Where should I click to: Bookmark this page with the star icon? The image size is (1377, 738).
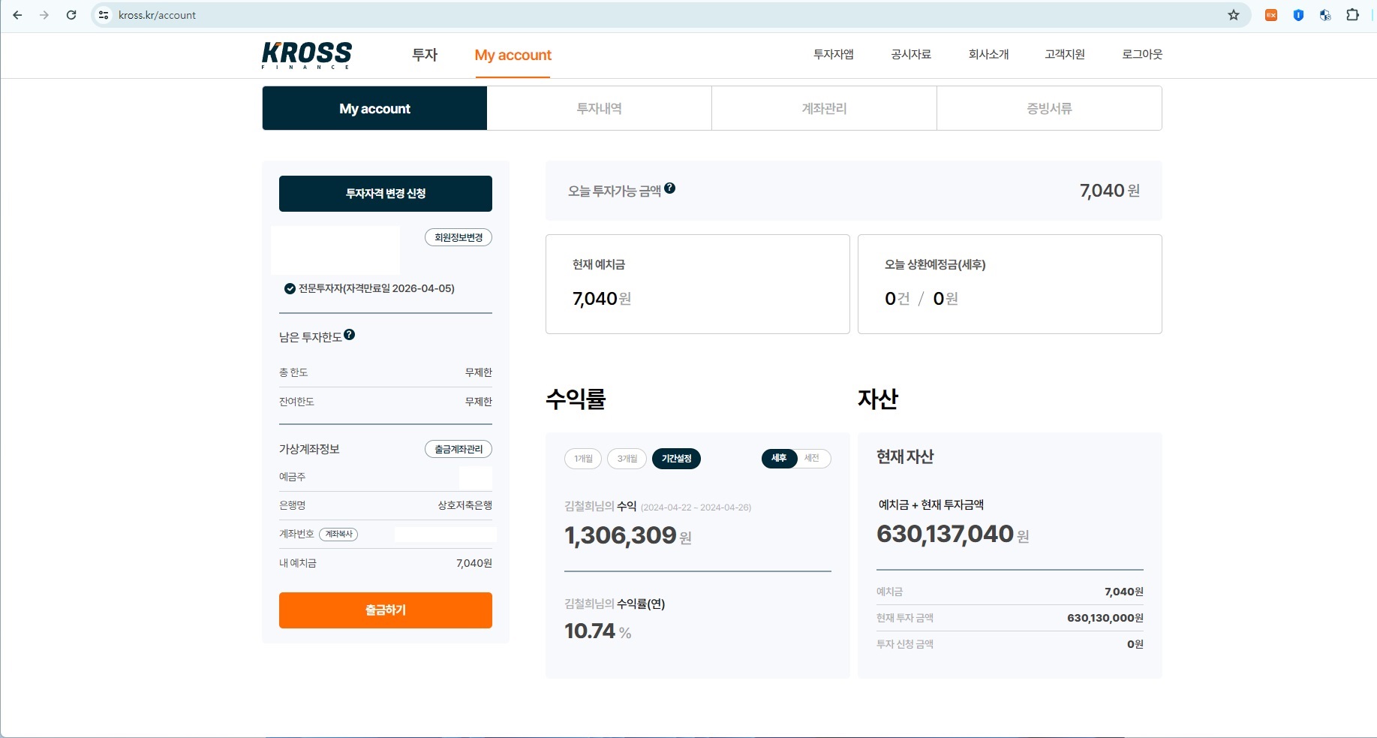tap(1234, 15)
